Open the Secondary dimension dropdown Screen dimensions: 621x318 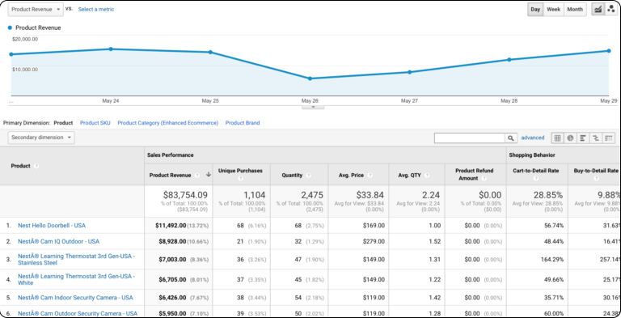[41, 138]
